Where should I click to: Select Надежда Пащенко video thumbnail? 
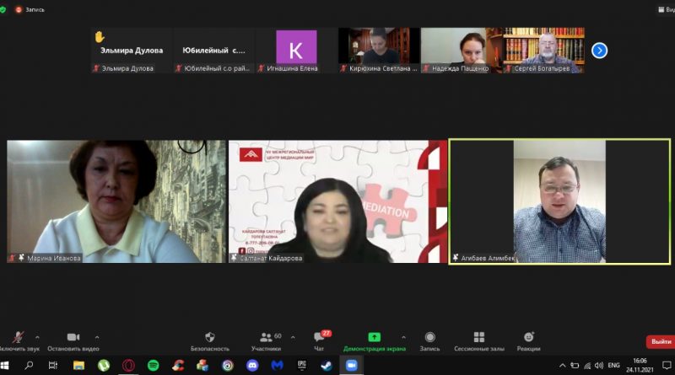tap(461, 51)
